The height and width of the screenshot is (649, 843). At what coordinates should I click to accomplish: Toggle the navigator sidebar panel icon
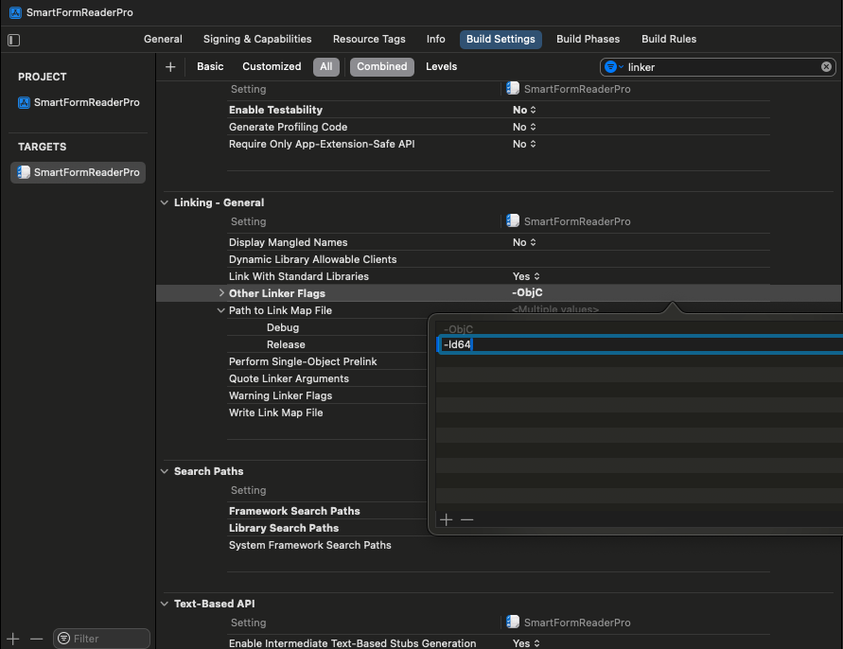click(14, 40)
